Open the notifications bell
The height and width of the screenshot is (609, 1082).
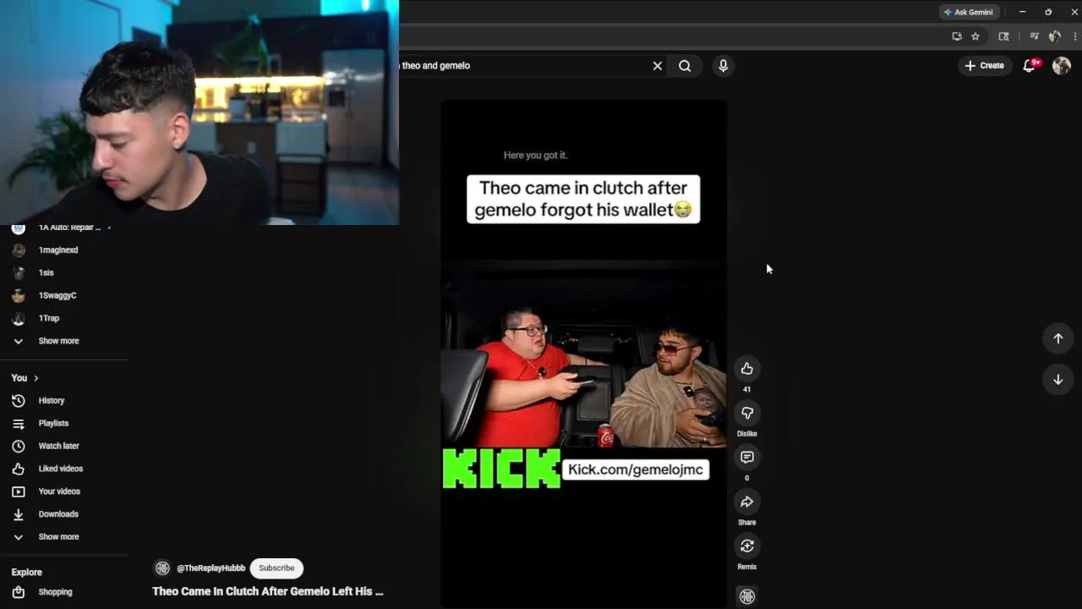(1030, 65)
